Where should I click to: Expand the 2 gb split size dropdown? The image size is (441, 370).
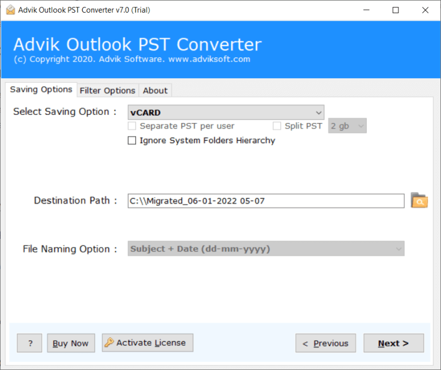coord(347,126)
